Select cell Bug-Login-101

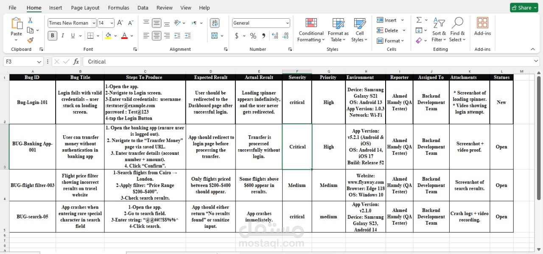(x=33, y=102)
